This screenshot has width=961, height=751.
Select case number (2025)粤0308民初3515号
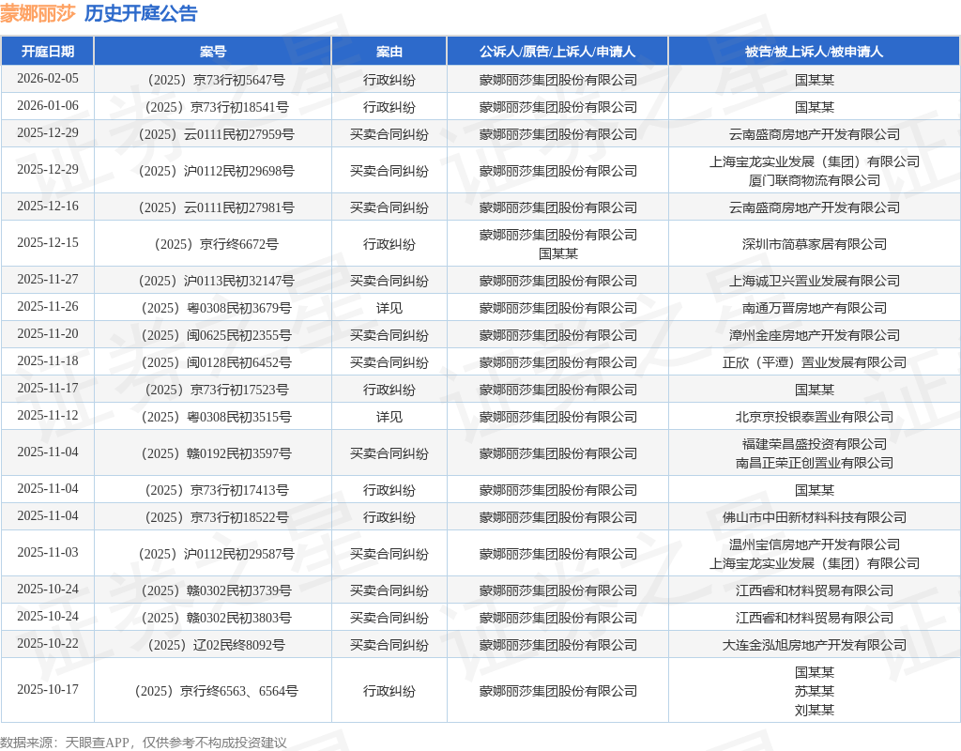(213, 417)
